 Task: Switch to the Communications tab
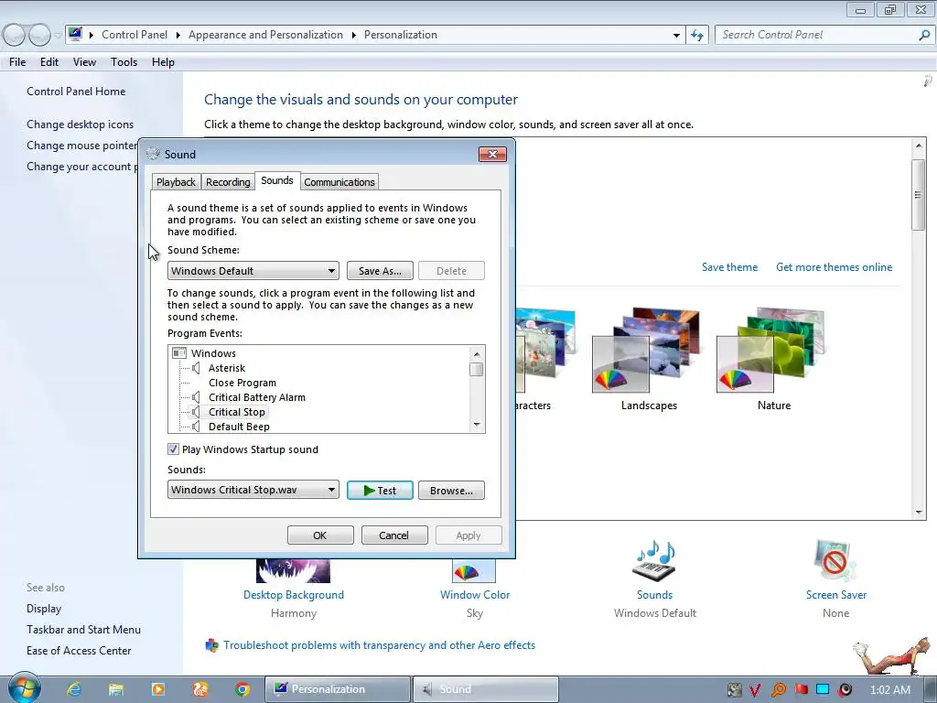pos(339,182)
